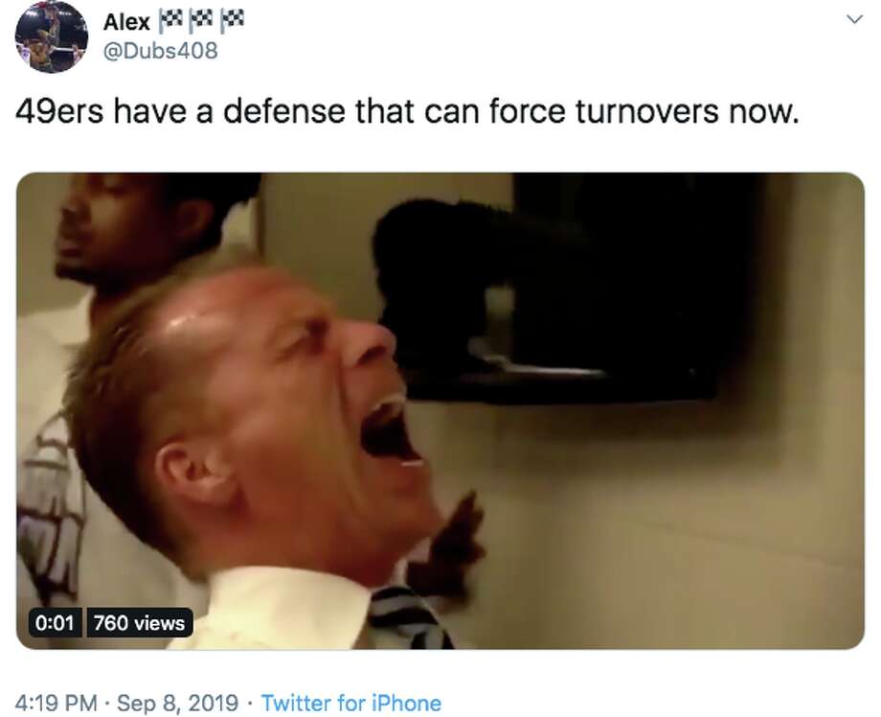Click the first checkered flag emoji

pos(170,21)
